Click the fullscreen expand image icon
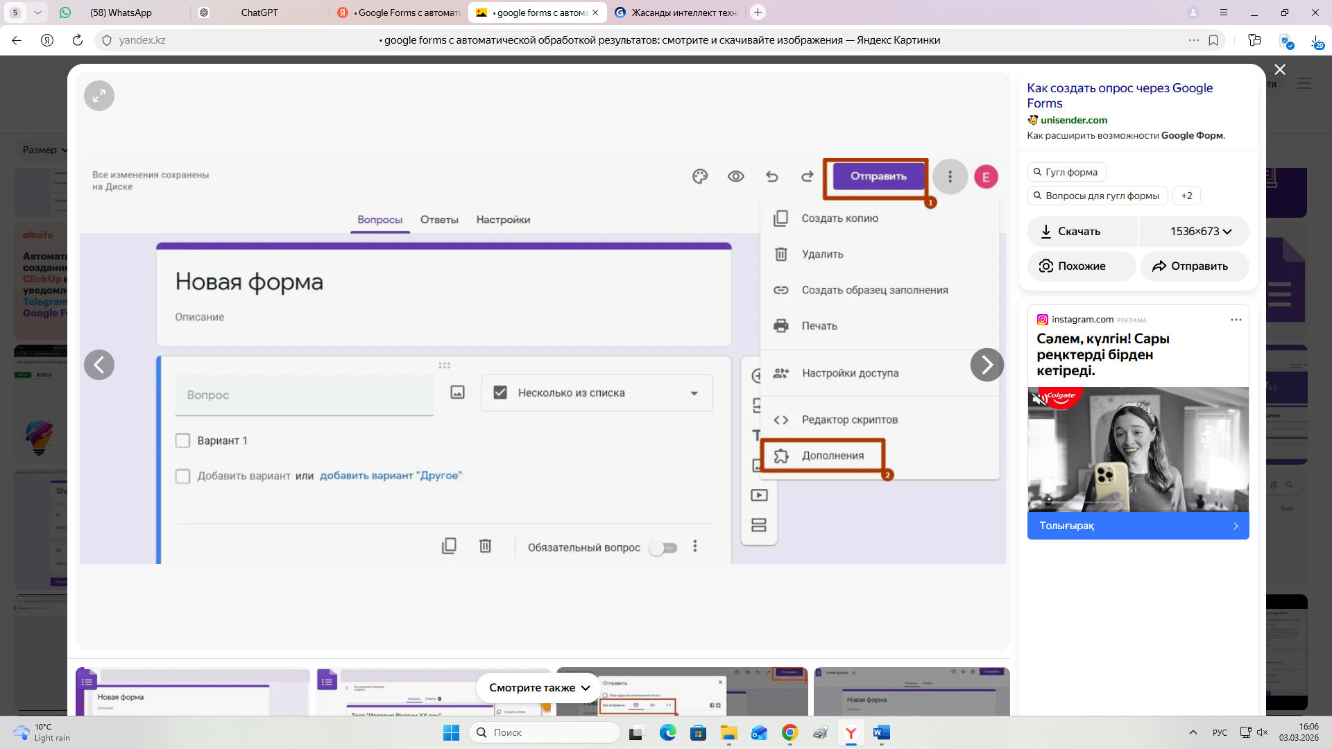Screen dimensions: 1332x749 click(99, 96)
